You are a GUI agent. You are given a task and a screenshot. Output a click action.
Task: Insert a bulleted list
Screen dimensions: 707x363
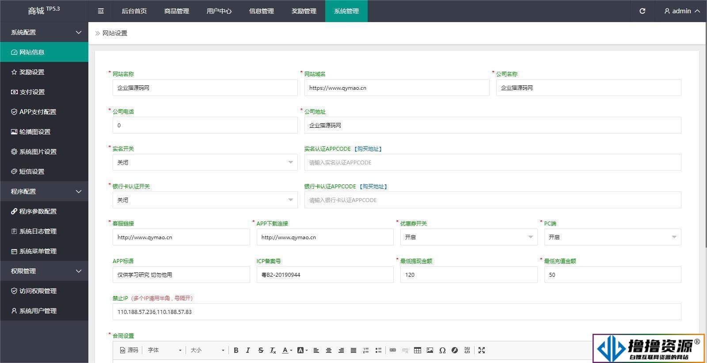(x=378, y=350)
